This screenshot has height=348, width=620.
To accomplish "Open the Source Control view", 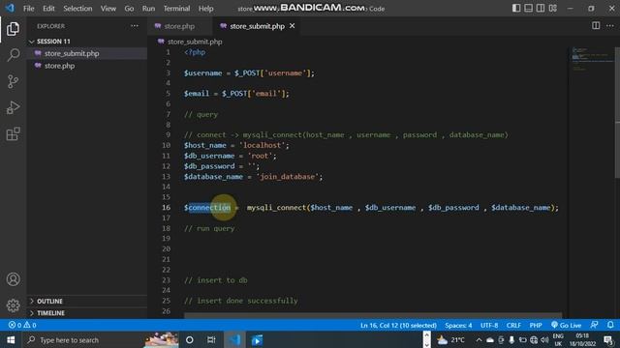I will (x=13, y=81).
